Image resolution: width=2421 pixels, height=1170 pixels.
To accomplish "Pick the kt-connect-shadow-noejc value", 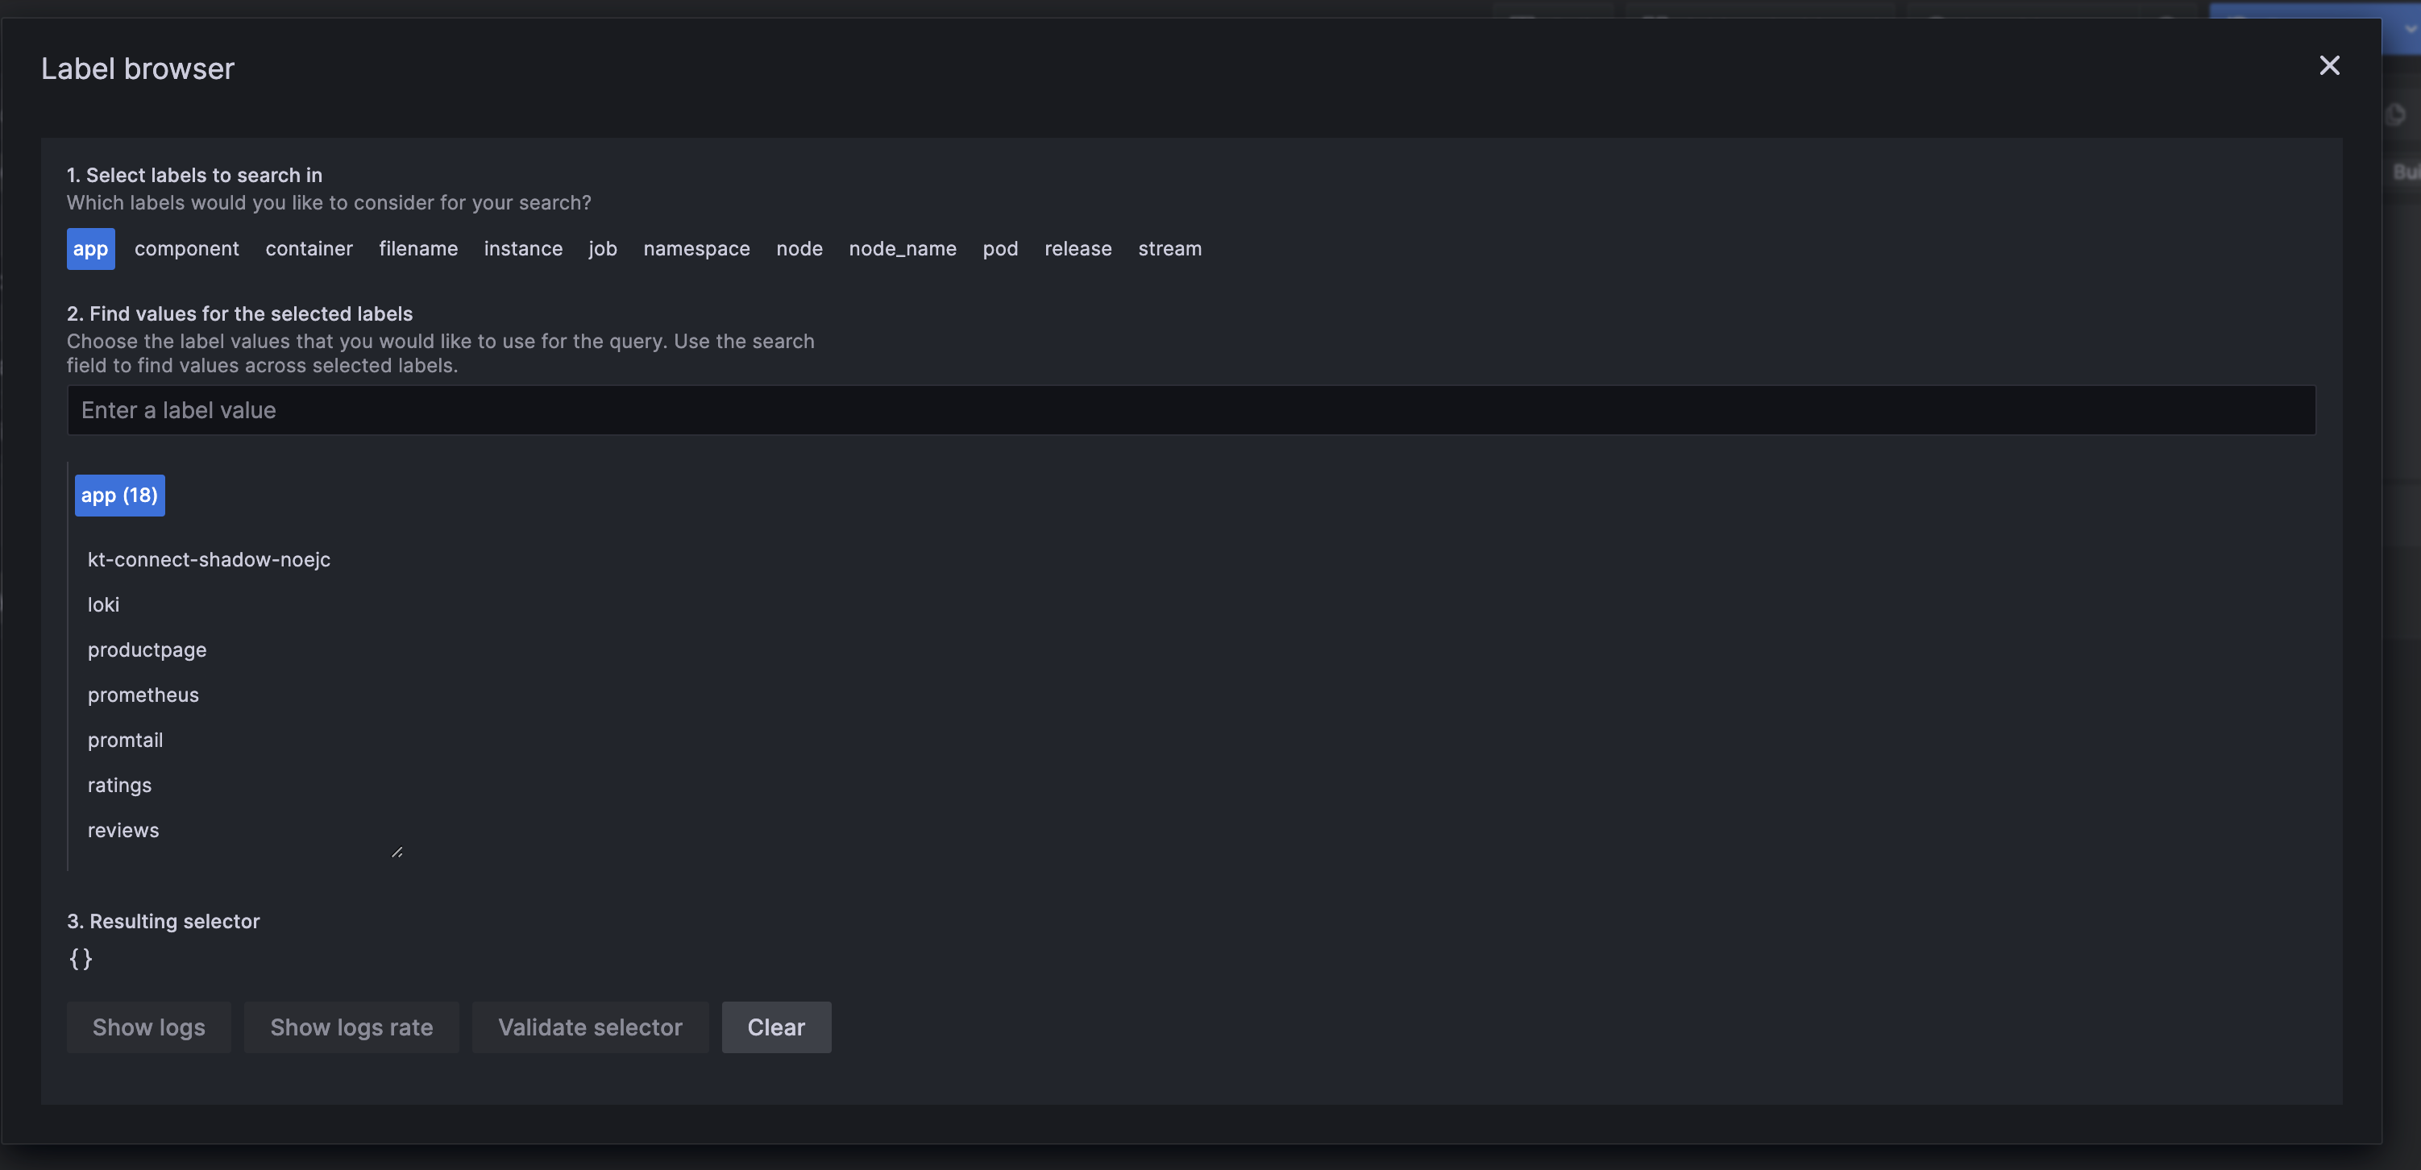I will click(209, 560).
